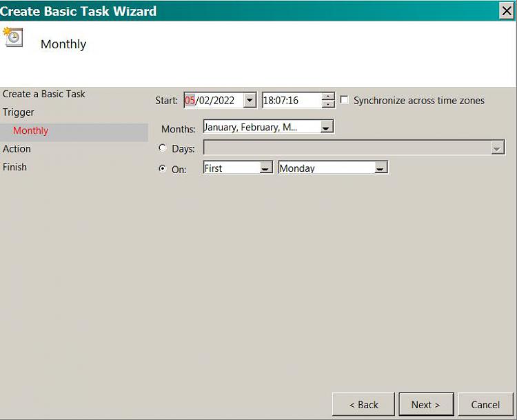Click the task scheduler clock icon
Screen dimensions: 517x420
13,37
